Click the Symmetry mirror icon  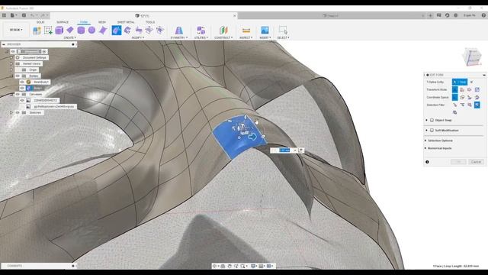coord(179,31)
